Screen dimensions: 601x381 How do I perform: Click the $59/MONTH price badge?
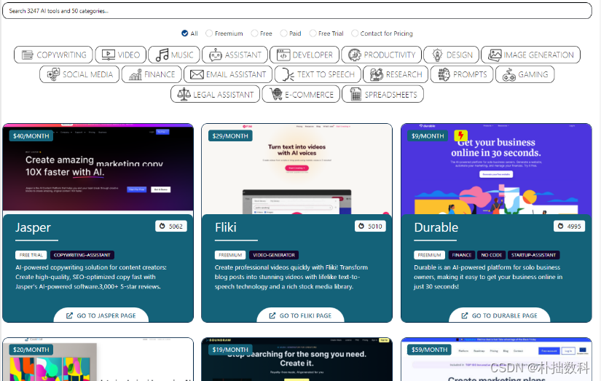point(430,350)
